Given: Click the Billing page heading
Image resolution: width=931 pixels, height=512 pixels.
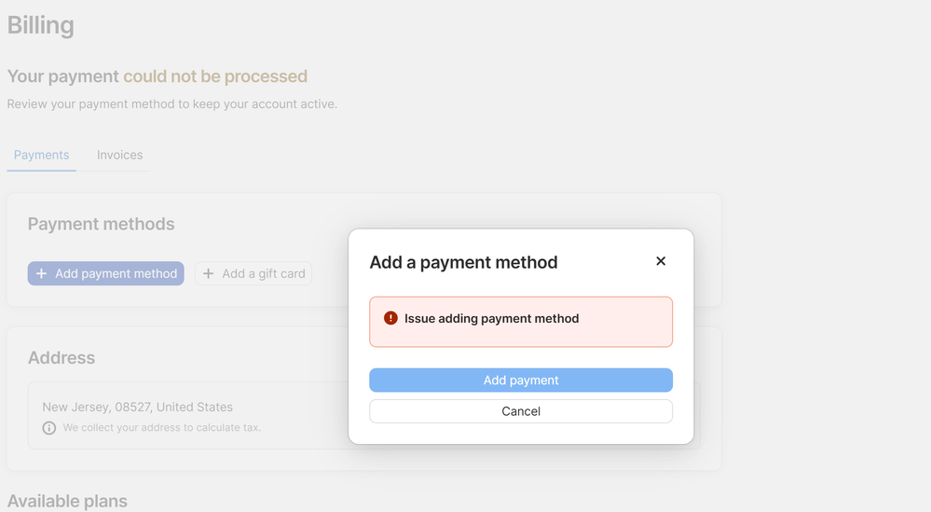Looking at the screenshot, I should pos(40,25).
